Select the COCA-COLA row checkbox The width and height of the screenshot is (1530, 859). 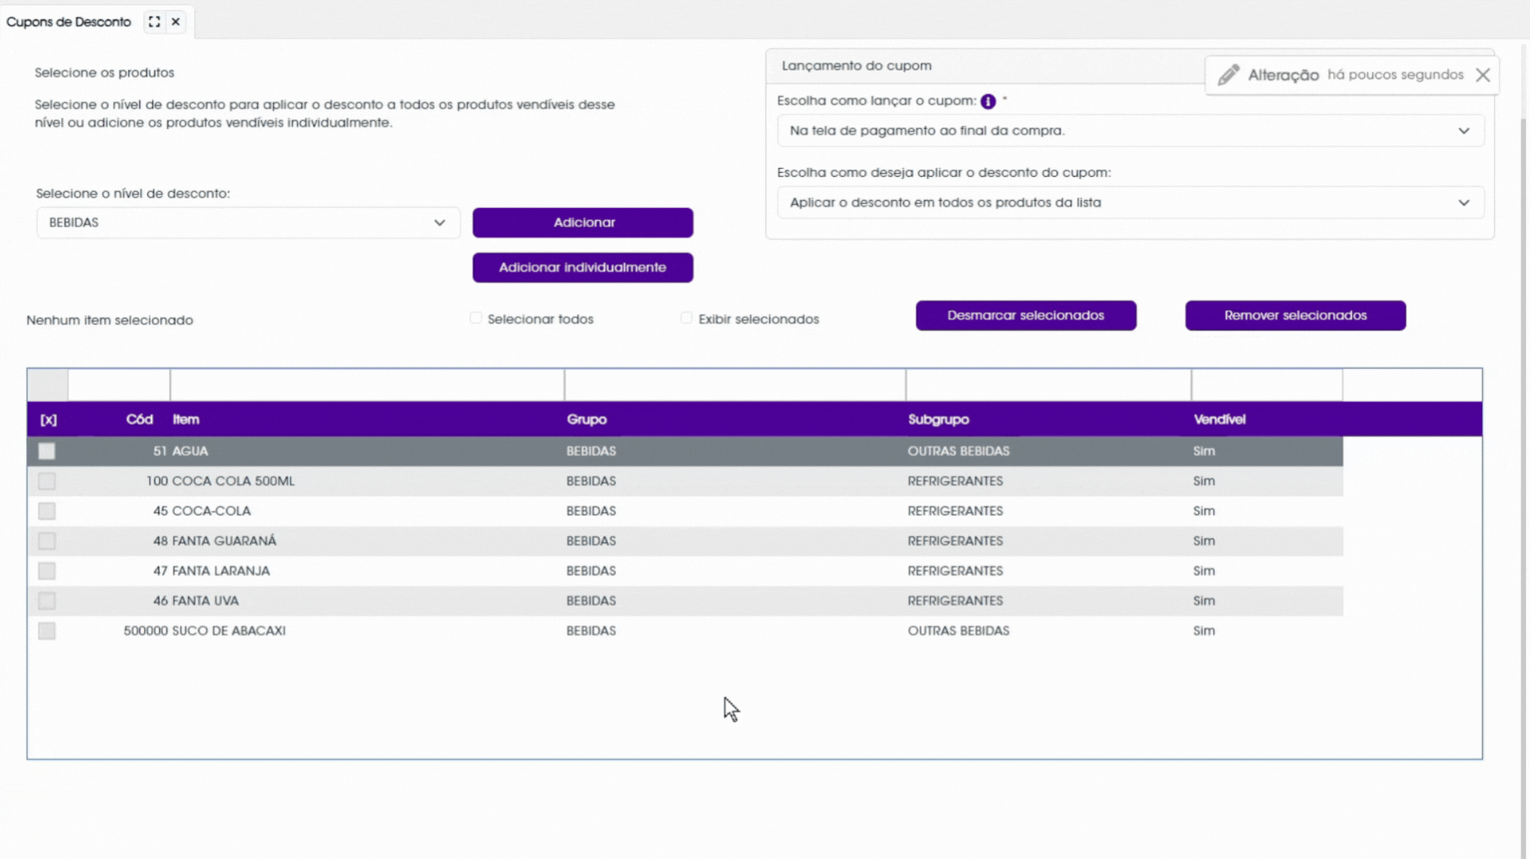coord(46,511)
